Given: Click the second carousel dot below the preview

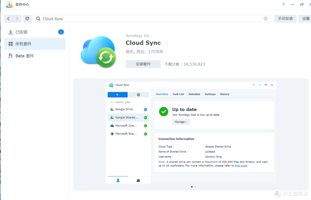Looking at the screenshot, I should [195, 186].
